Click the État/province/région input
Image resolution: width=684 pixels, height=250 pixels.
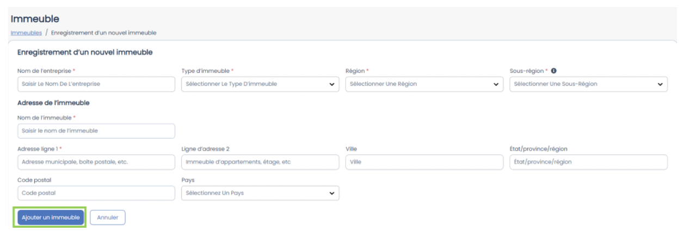(589, 162)
